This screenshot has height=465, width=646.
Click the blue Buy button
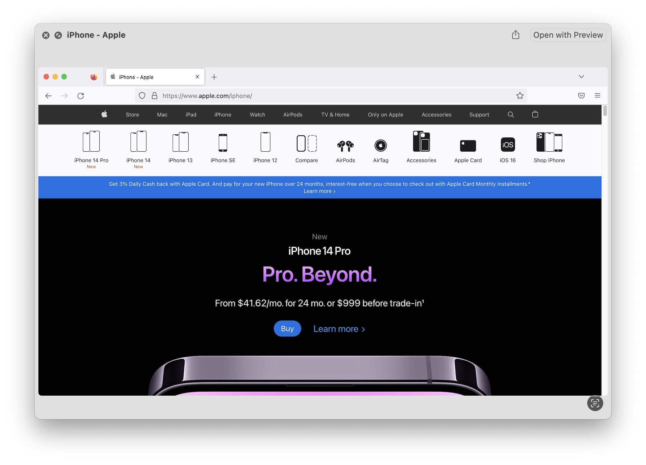point(287,328)
